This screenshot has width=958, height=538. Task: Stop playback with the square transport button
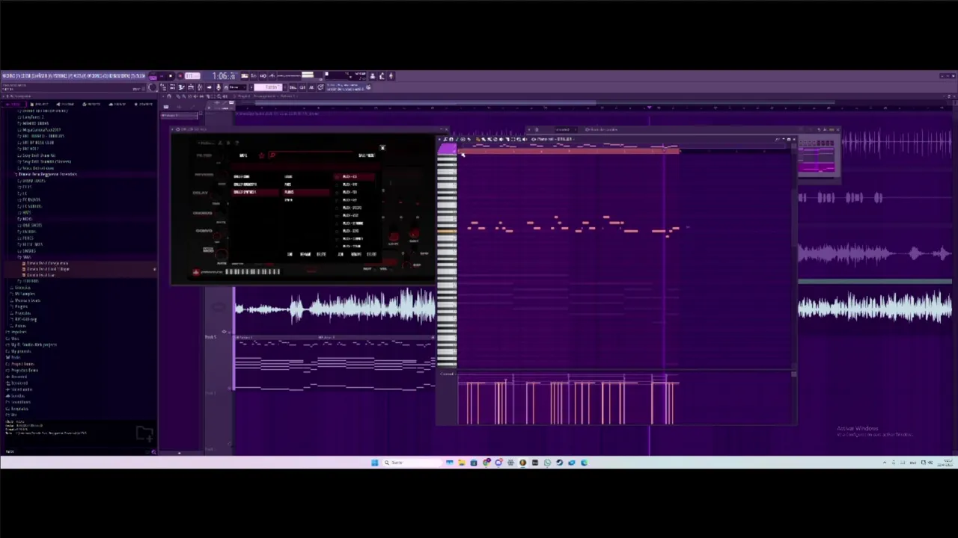[x=171, y=75]
